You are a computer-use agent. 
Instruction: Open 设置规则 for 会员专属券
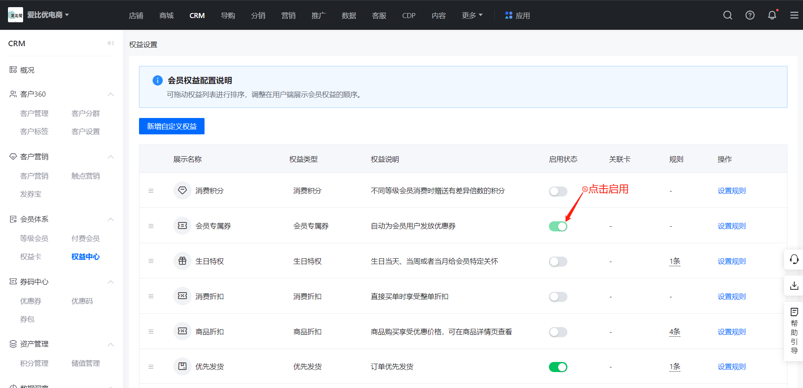732,226
